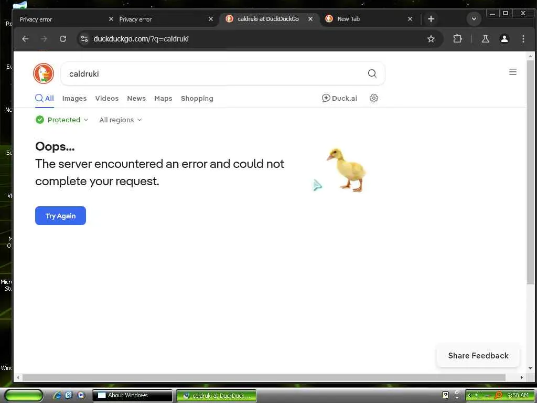
Task: Close the second Privacy error tab
Action: pos(211,19)
